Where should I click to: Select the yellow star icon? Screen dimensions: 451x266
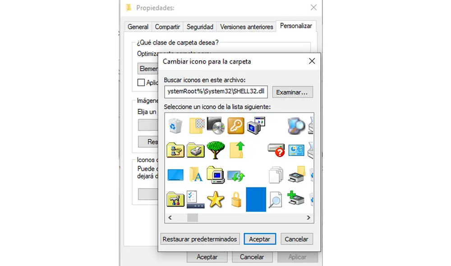[215, 199]
